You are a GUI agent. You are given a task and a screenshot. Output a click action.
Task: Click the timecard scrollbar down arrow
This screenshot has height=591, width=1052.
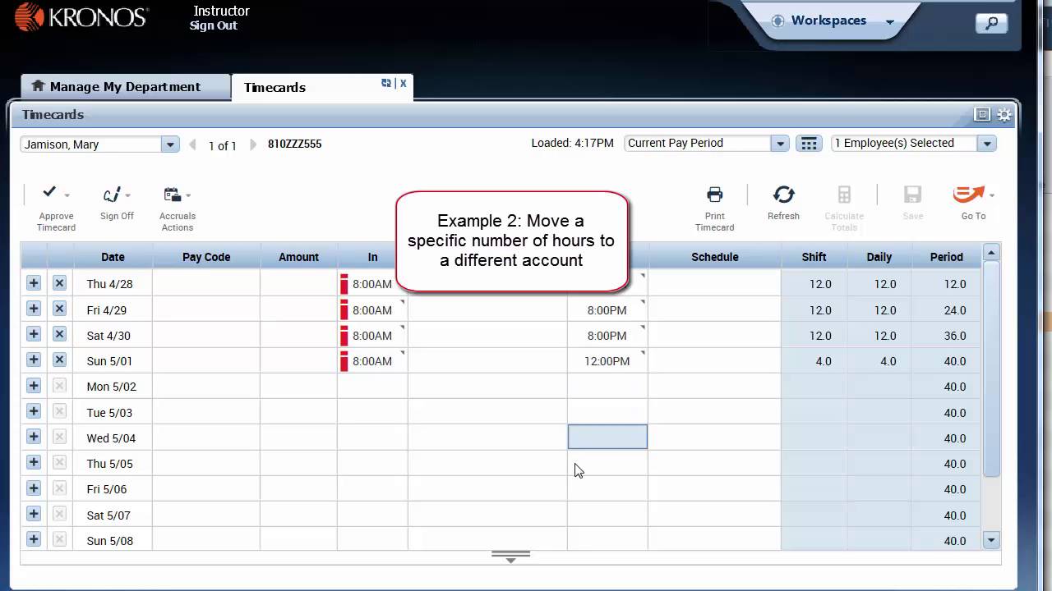coord(991,540)
